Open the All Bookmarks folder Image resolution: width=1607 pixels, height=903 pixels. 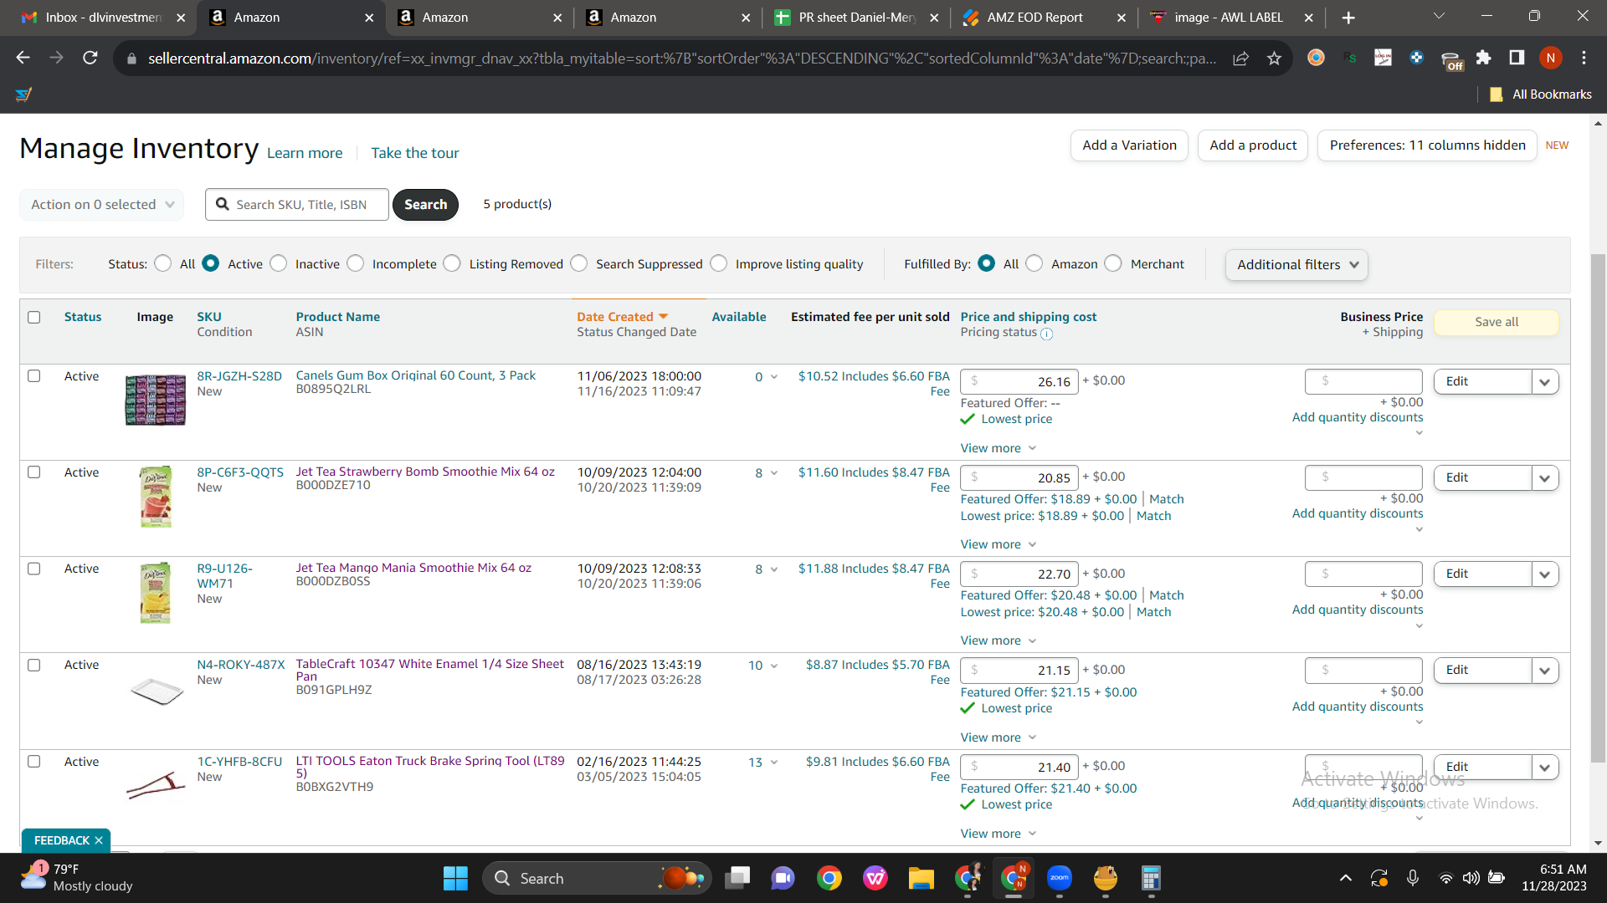click(1541, 94)
